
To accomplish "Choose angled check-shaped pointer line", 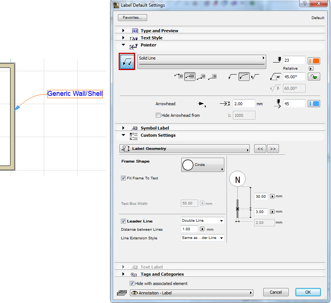I will (255, 76).
